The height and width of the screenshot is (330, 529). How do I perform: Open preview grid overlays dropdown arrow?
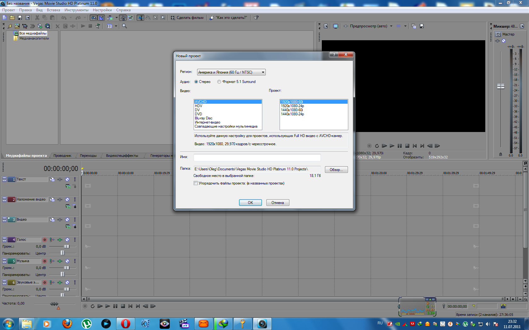point(405,26)
